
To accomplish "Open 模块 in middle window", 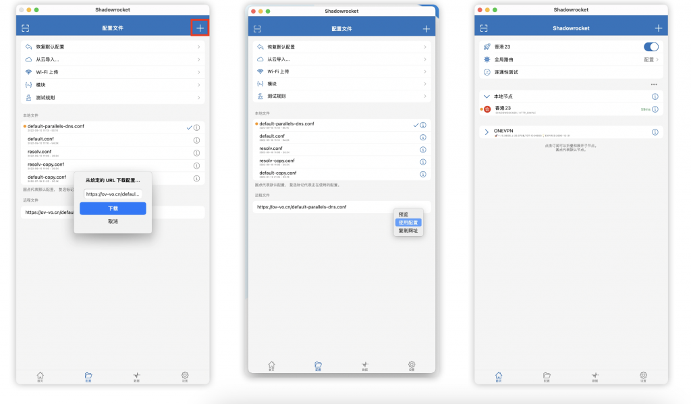I will [x=341, y=84].
